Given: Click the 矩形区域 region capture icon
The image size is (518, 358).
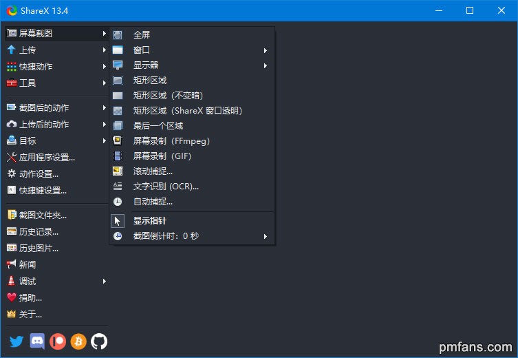Looking at the screenshot, I should coord(118,81).
